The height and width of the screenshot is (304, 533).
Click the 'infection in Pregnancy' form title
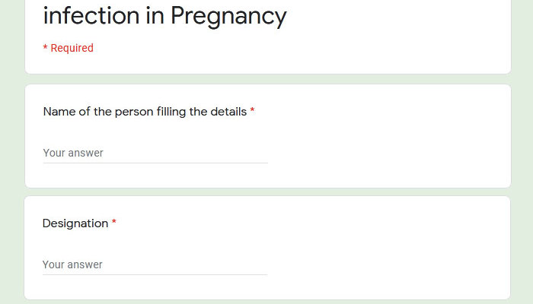click(x=165, y=16)
